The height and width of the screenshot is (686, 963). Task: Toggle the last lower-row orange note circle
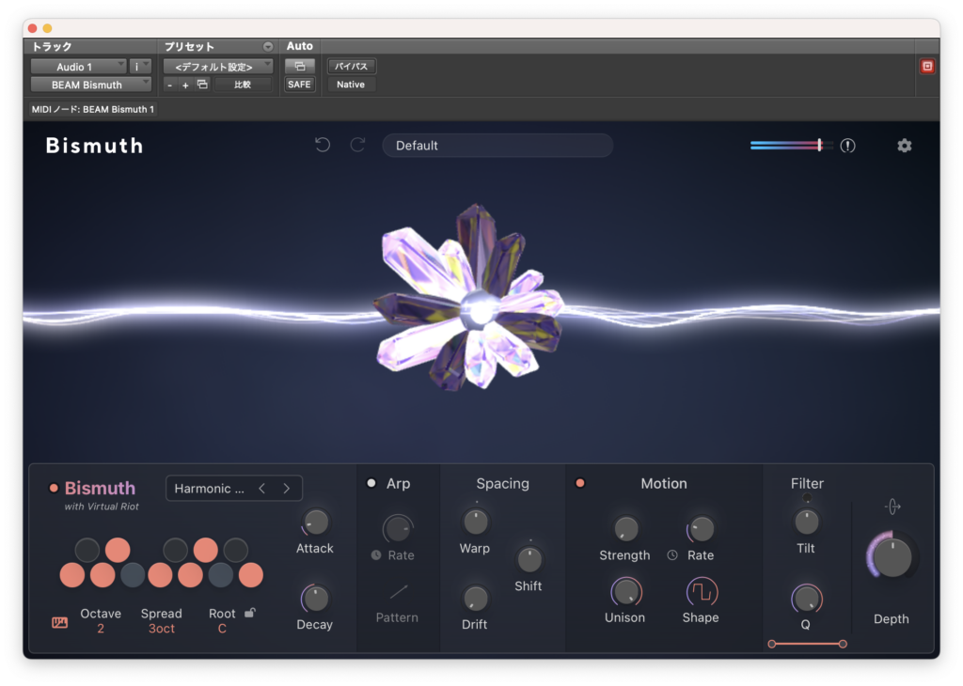point(250,575)
